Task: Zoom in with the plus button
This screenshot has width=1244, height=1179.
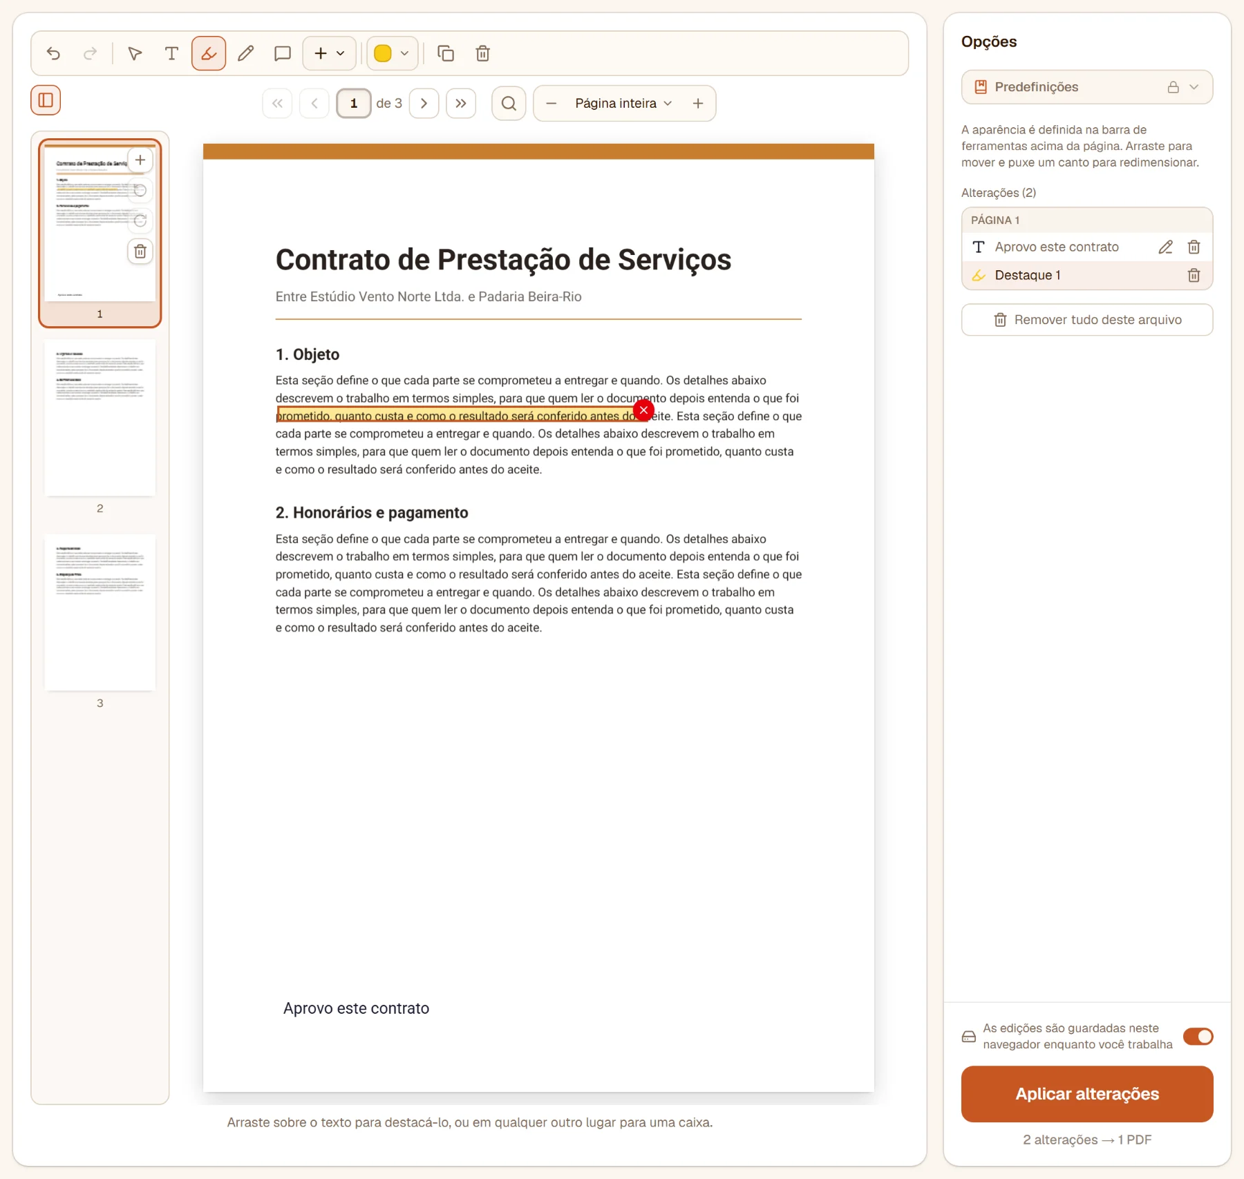Action: pyautogui.click(x=698, y=103)
